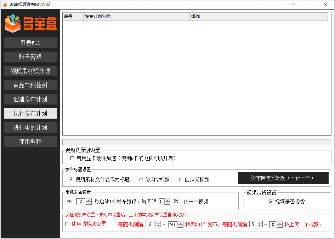This screenshot has width=335, height=239.
Task: Click the 反检测 start maximum field (20)
Action: coord(172,224)
